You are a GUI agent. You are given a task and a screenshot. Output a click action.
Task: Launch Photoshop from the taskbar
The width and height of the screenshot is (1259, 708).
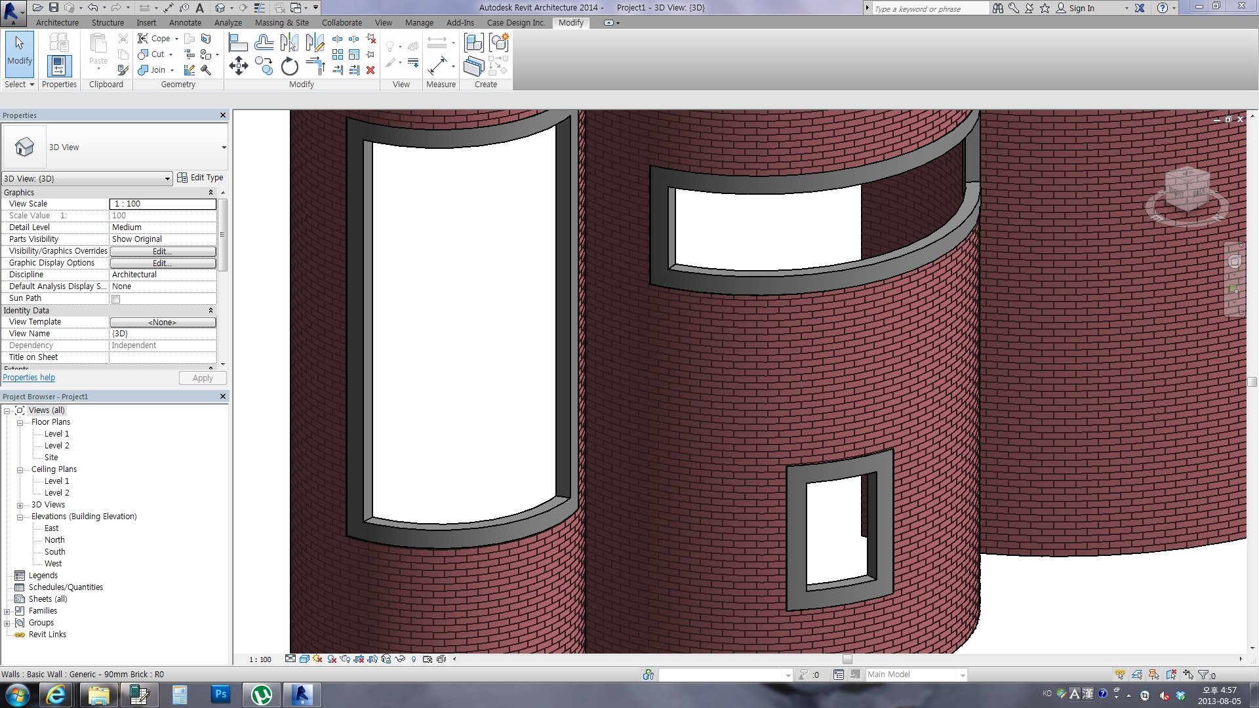[220, 694]
